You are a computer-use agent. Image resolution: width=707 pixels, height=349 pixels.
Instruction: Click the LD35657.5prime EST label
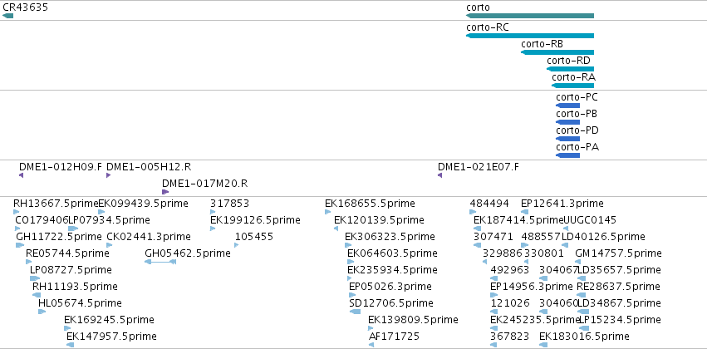coord(620,270)
